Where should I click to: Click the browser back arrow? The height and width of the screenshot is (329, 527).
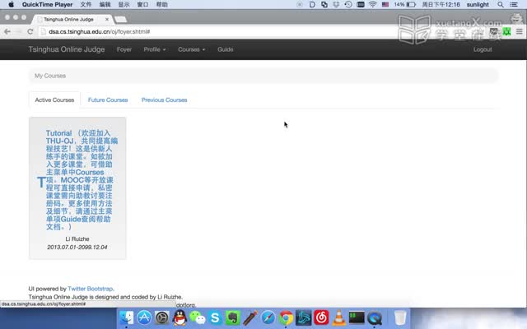click(x=7, y=31)
